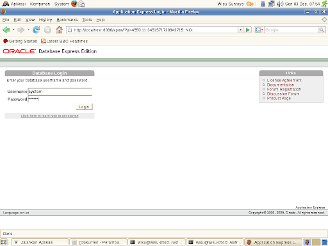Open 'Click here to learn how to get started'
328x246 pixels.
(49, 116)
